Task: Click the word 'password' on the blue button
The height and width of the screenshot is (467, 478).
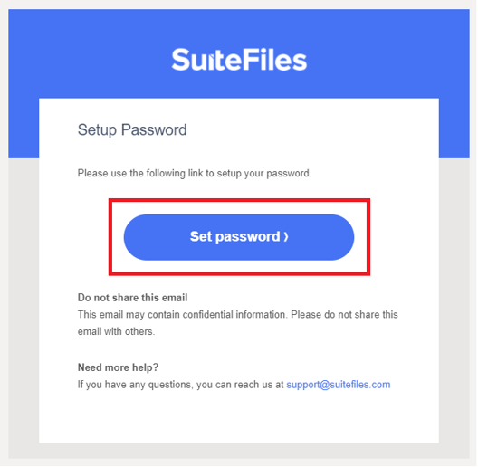Action: point(247,237)
